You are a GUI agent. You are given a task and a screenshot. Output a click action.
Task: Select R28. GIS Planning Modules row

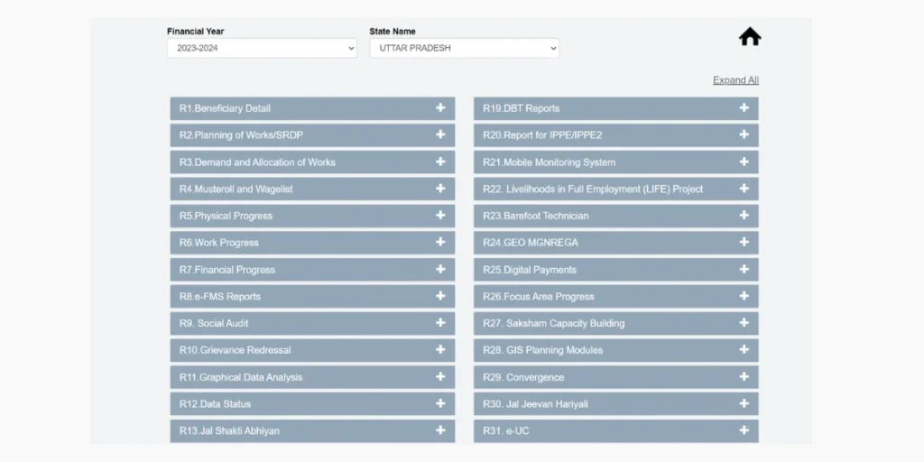click(x=615, y=350)
